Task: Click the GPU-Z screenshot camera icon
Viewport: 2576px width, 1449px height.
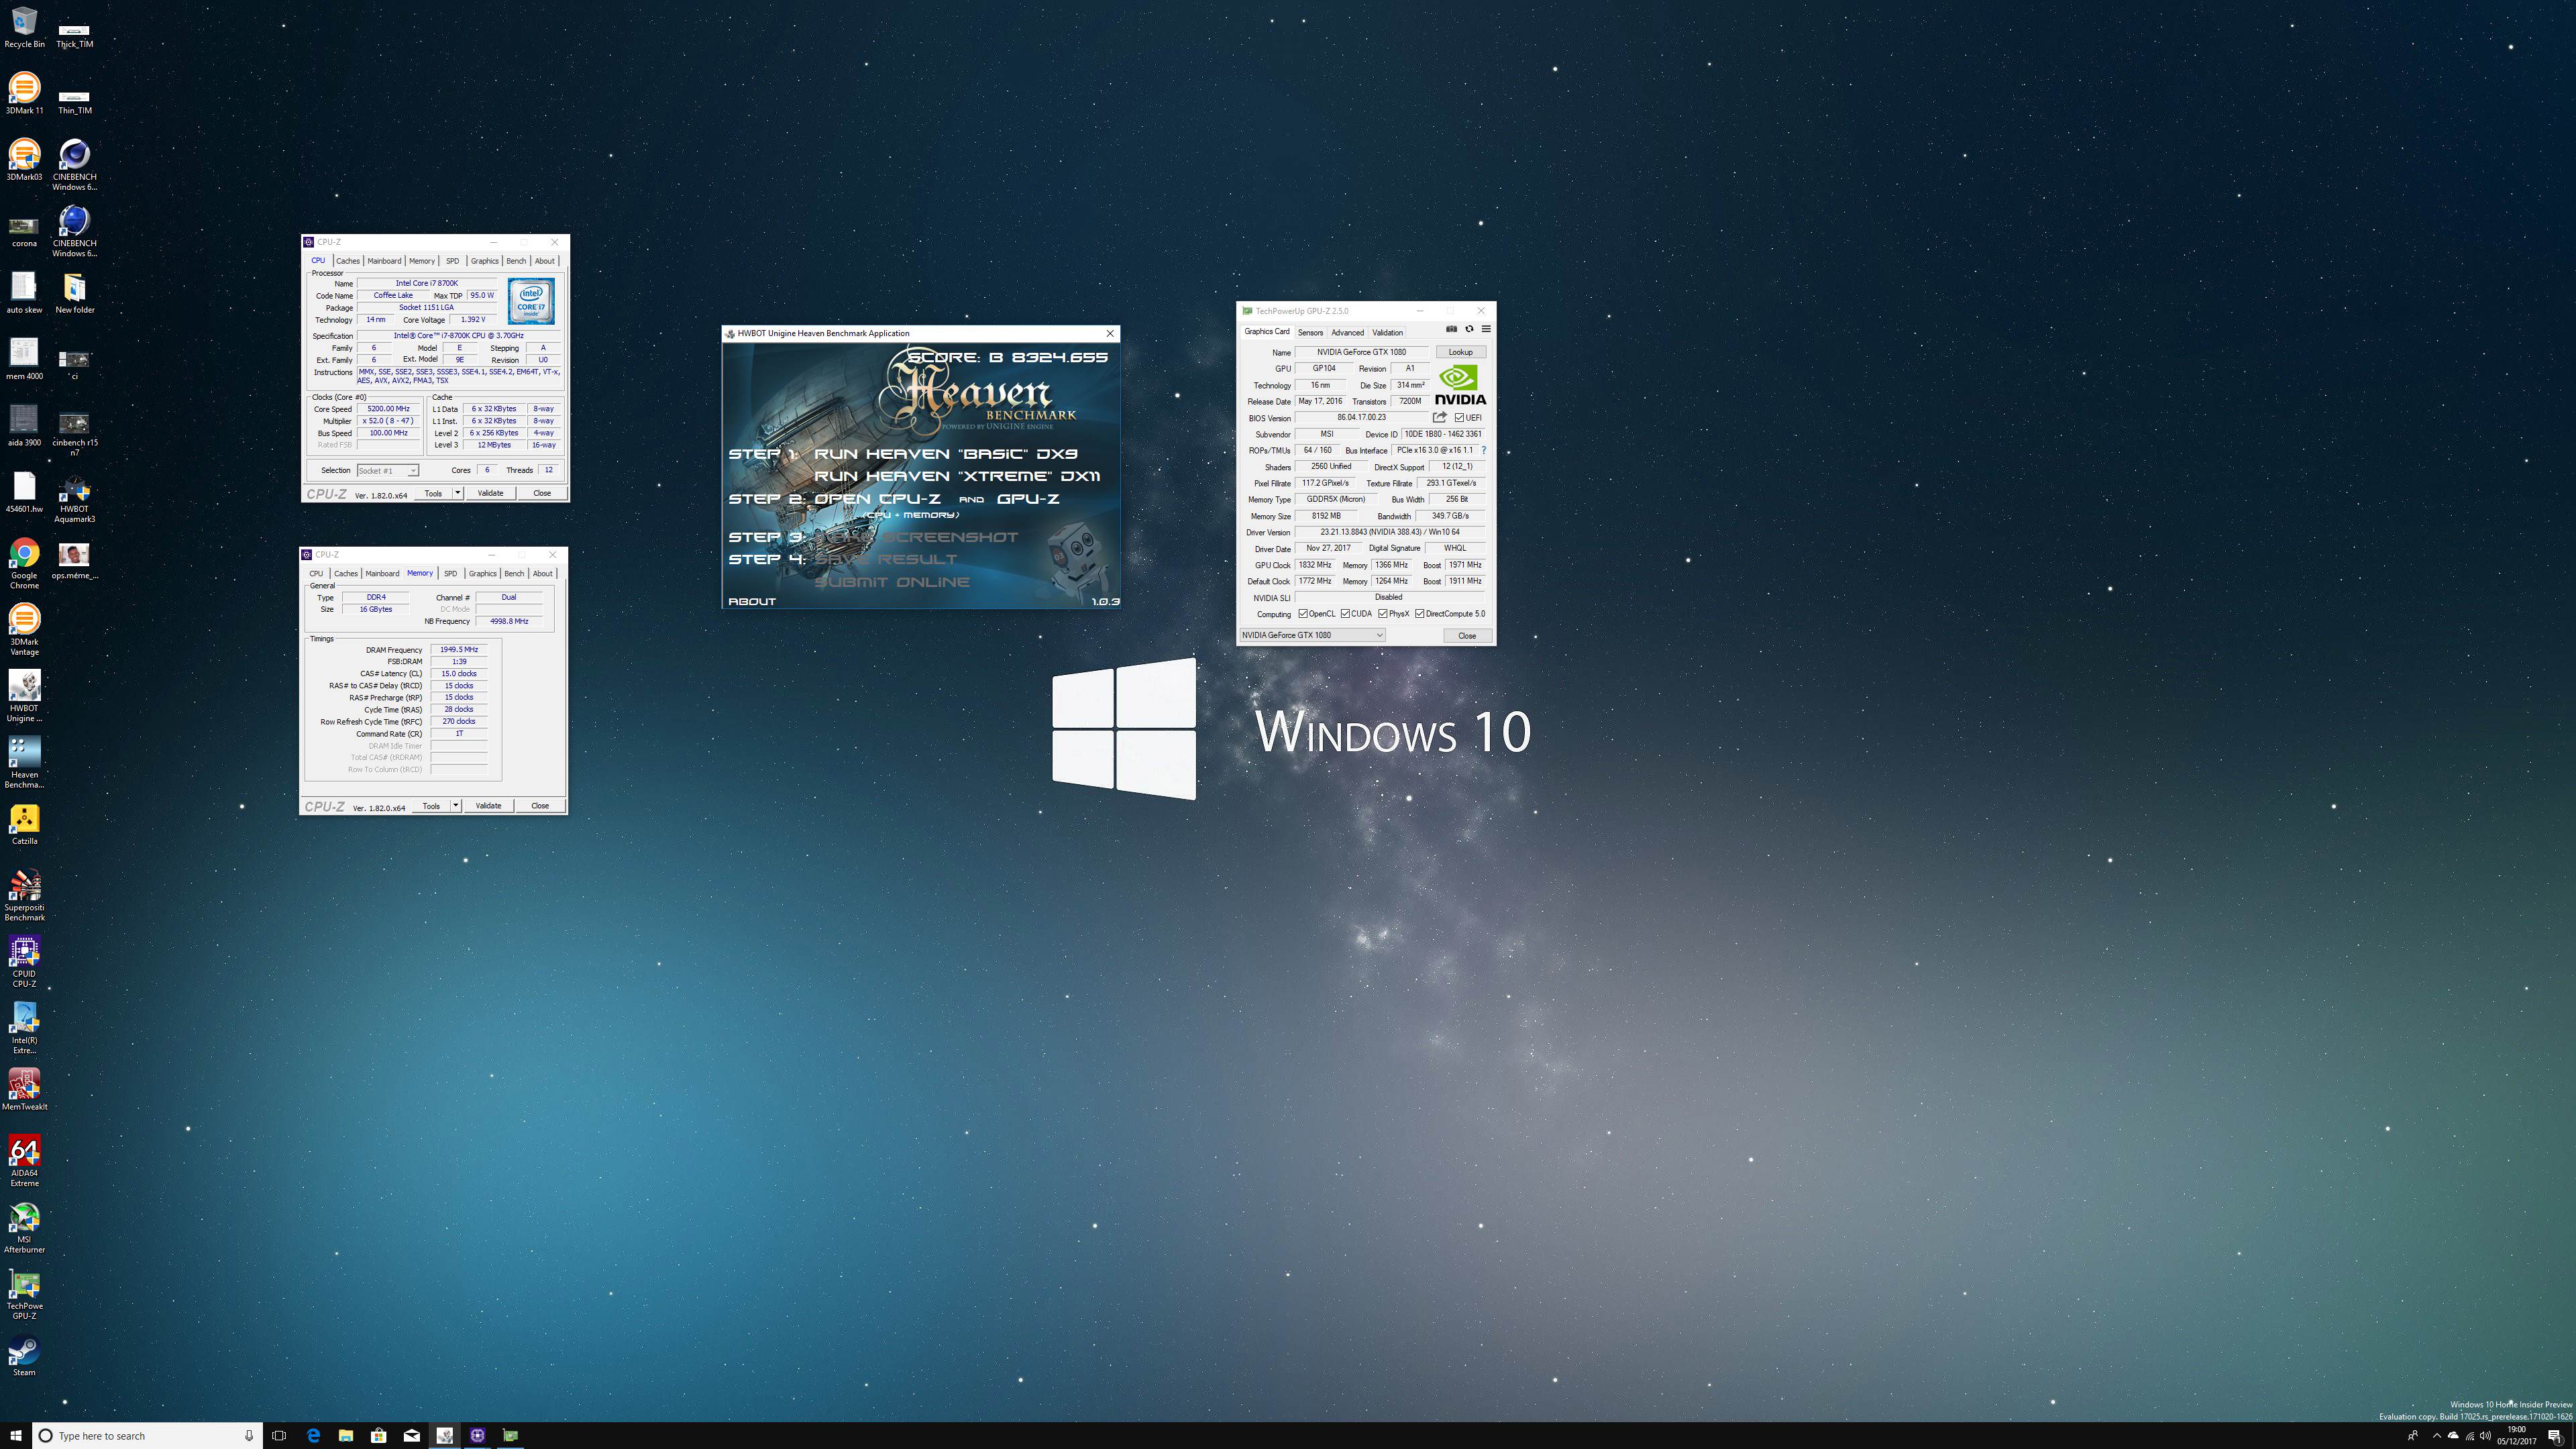Action: click(x=1451, y=329)
